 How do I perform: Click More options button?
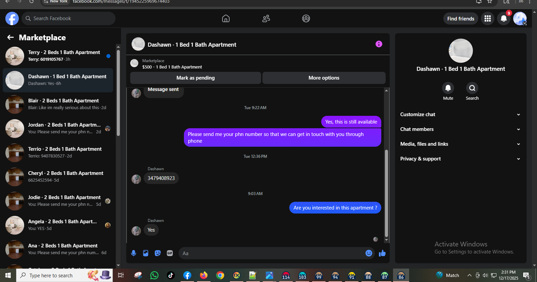coord(324,78)
